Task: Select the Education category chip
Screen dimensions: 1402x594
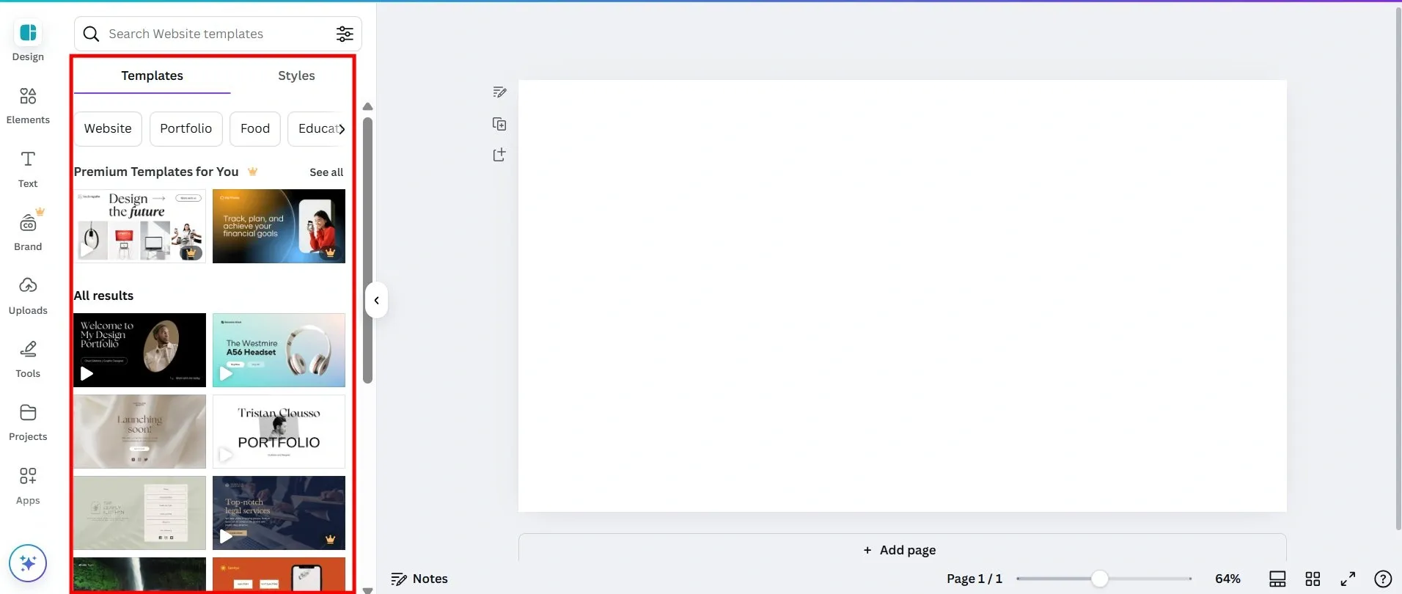Action: click(x=318, y=129)
